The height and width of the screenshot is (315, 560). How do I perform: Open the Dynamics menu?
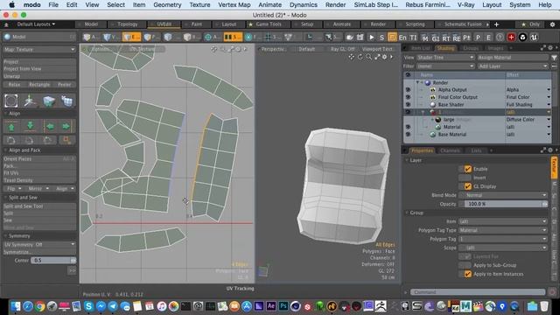[304, 4]
